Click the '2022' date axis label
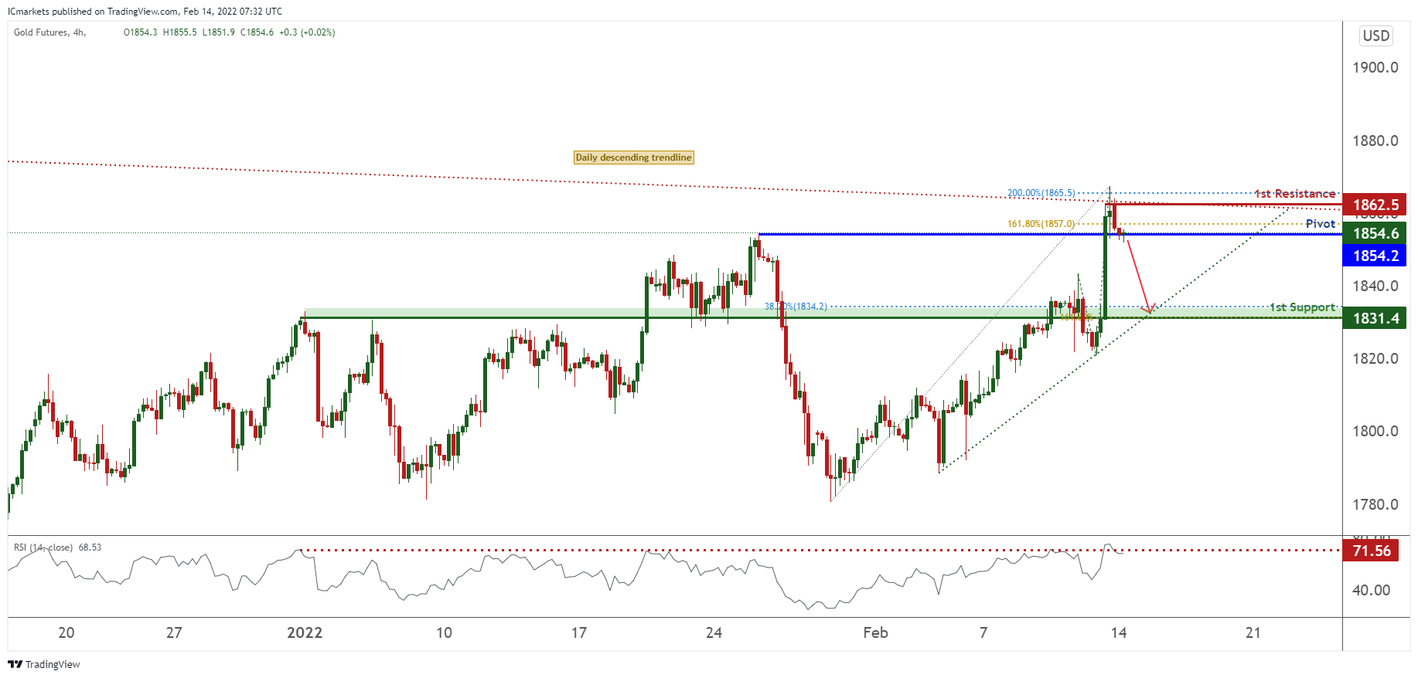Image resolution: width=1418 pixels, height=678 pixels. [305, 632]
